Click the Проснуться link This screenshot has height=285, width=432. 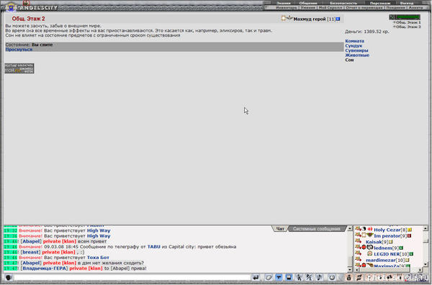pyautogui.click(x=19, y=49)
